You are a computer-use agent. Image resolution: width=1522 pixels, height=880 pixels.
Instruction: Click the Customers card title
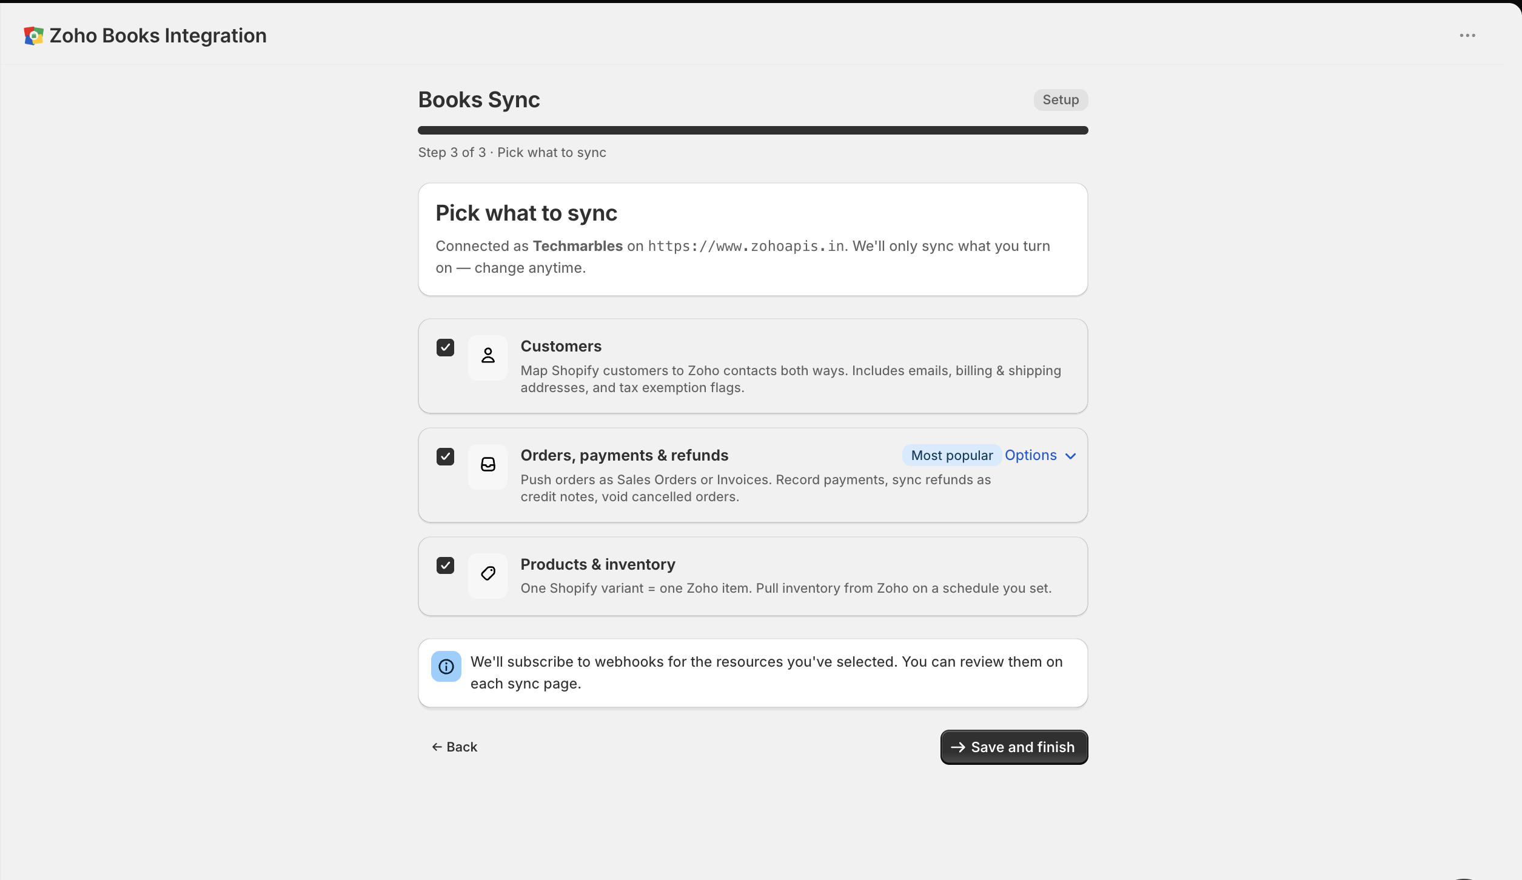pyautogui.click(x=561, y=346)
